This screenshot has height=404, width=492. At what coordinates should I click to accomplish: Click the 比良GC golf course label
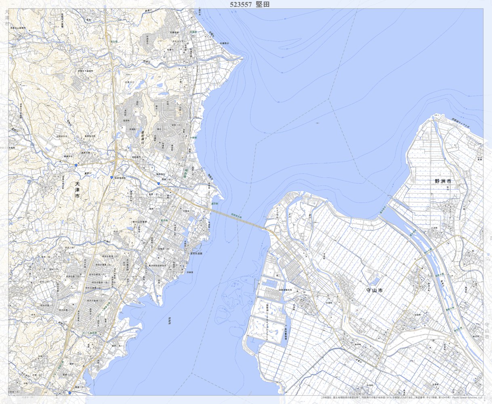pos(130,82)
